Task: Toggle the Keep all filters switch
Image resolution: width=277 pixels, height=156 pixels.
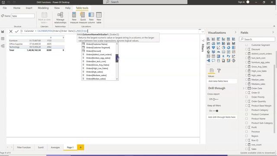Action: [x=216, y=111]
